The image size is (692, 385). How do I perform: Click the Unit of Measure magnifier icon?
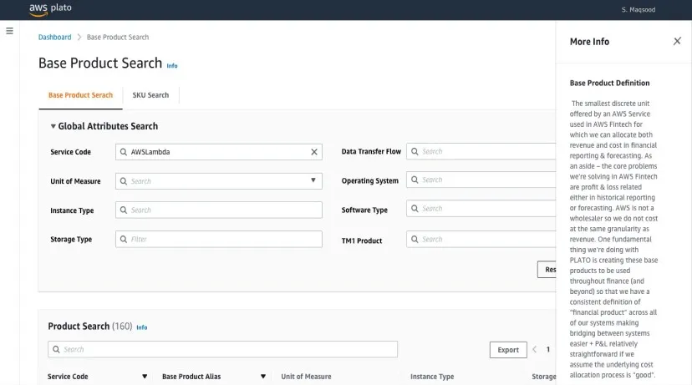(124, 181)
